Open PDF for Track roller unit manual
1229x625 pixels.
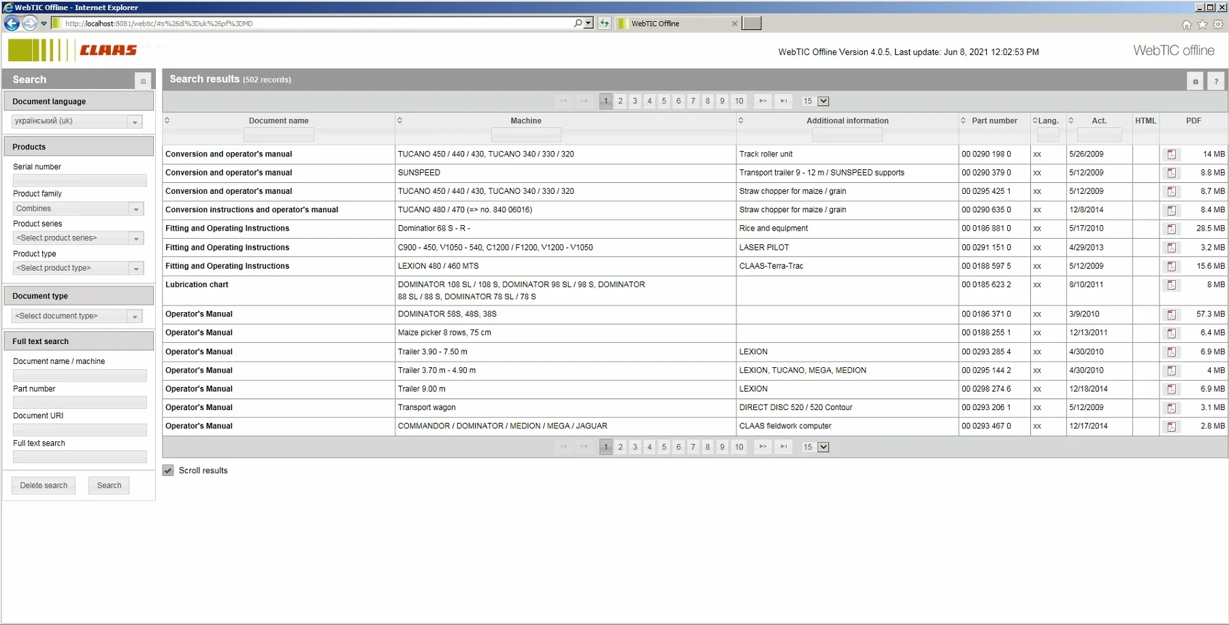coord(1171,154)
